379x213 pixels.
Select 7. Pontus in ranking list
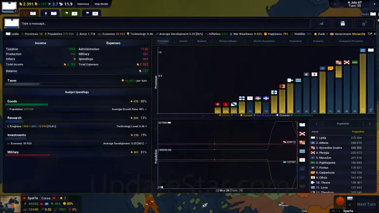(343, 167)
